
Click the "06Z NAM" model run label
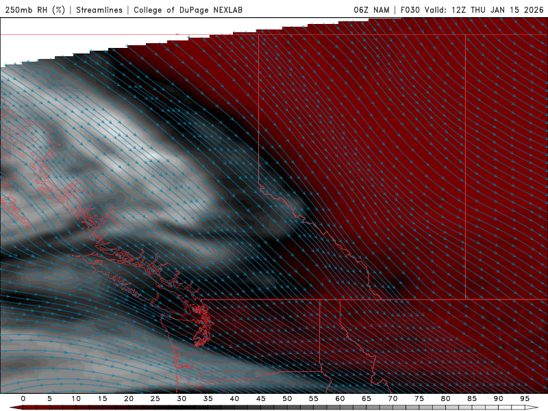coord(371,10)
